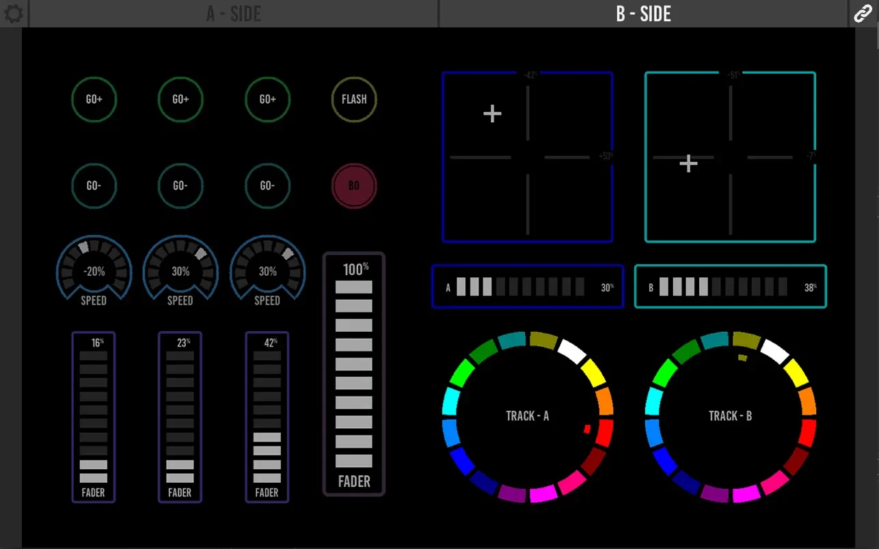
Task: Click the horizontal A level bar at 30%
Action: tap(527, 287)
